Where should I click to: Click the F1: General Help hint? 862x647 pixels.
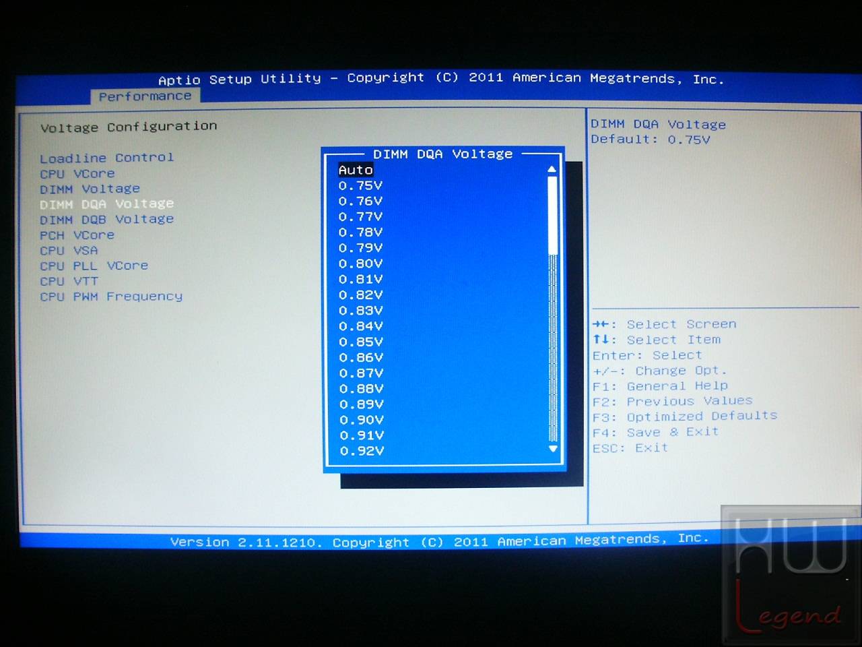(x=660, y=386)
